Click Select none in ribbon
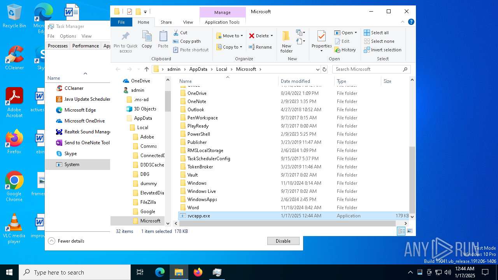Image resolution: width=498 pixels, height=280 pixels. coord(379,41)
